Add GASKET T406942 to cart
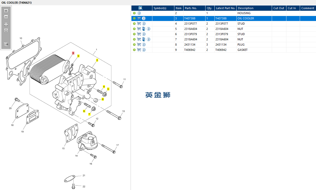This screenshot has height=190, width=316. coord(139,50)
